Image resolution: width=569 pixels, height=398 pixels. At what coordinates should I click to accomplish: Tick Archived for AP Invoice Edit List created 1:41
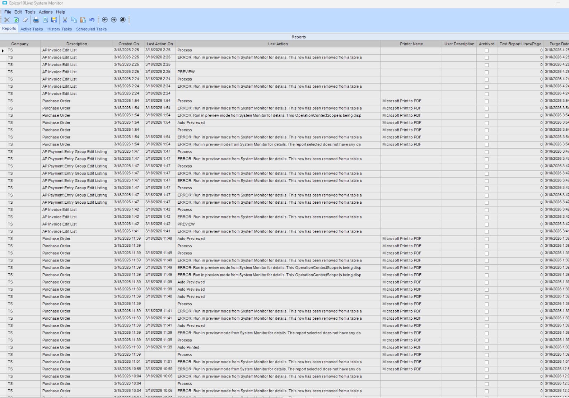coord(487,232)
